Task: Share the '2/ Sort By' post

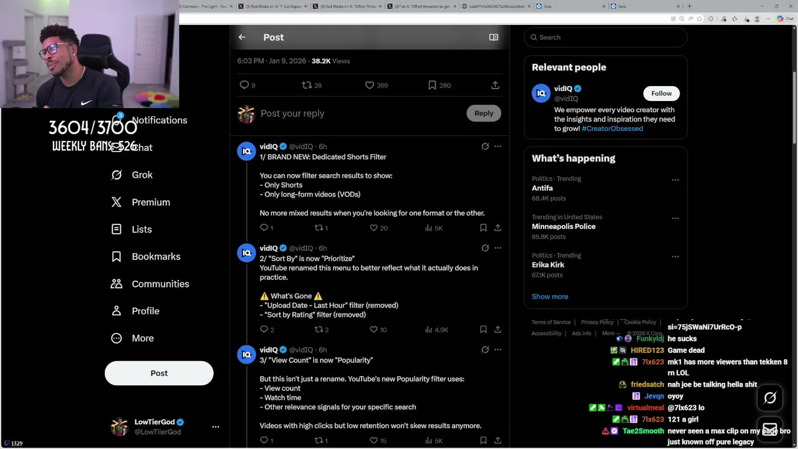Action: pos(498,329)
